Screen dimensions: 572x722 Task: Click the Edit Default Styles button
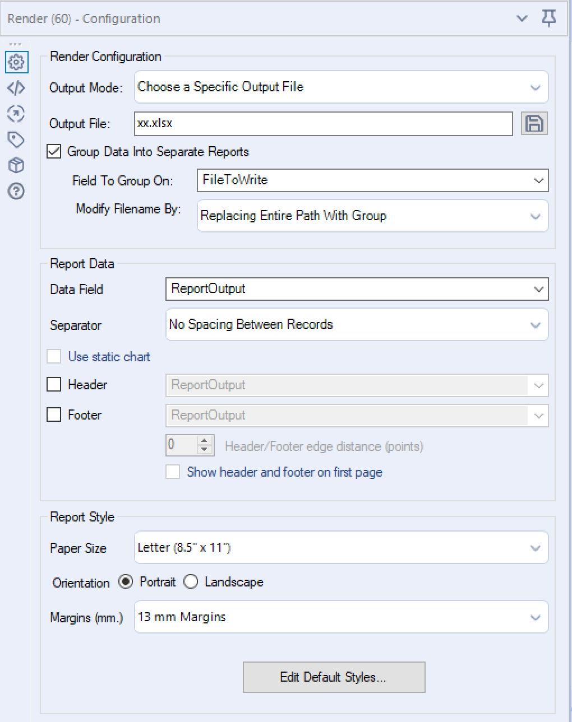[x=333, y=677]
